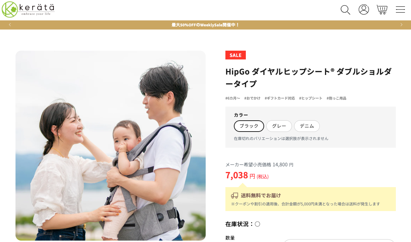
Task: Open the shopping cart icon
Action: click(382, 10)
